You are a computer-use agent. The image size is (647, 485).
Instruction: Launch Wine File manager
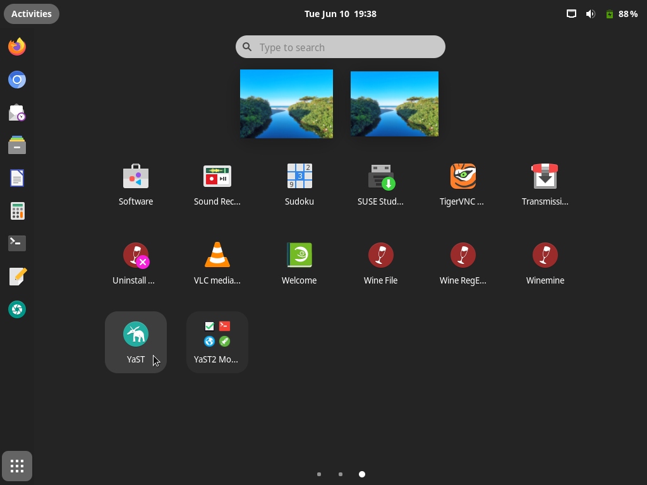[x=380, y=263]
